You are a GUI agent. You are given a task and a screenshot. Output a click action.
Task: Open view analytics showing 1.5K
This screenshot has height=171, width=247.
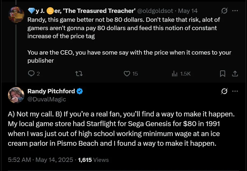(x=175, y=73)
